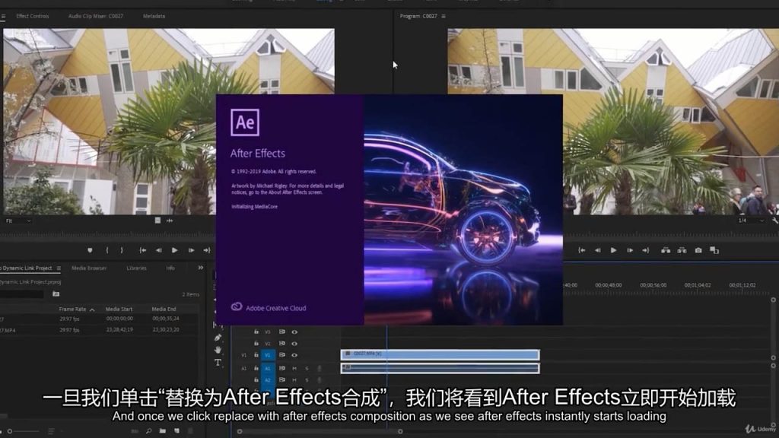Toggle lock on track V3
Viewport: 779px width, 438px height.
[x=256, y=332]
